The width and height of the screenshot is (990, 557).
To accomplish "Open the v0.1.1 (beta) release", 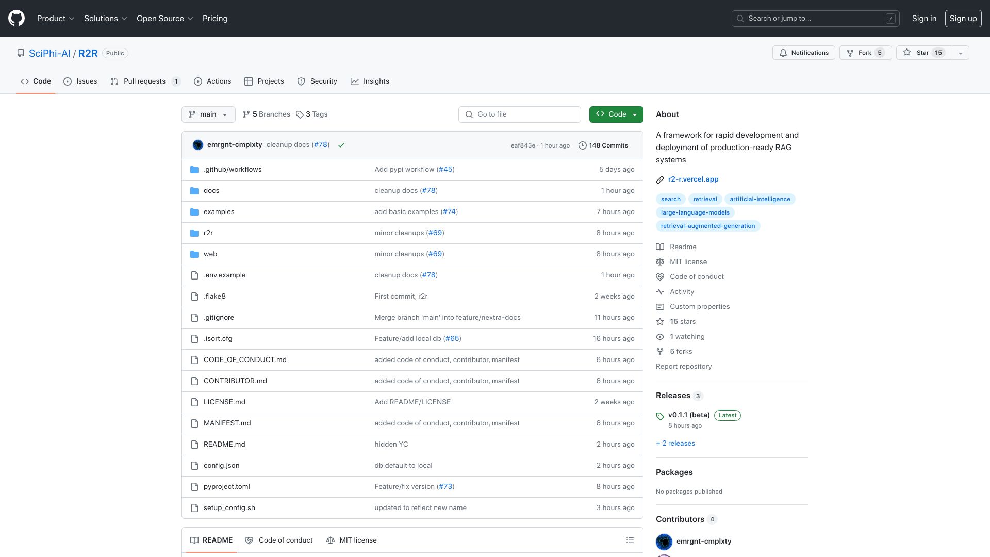I will (x=689, y=415).
